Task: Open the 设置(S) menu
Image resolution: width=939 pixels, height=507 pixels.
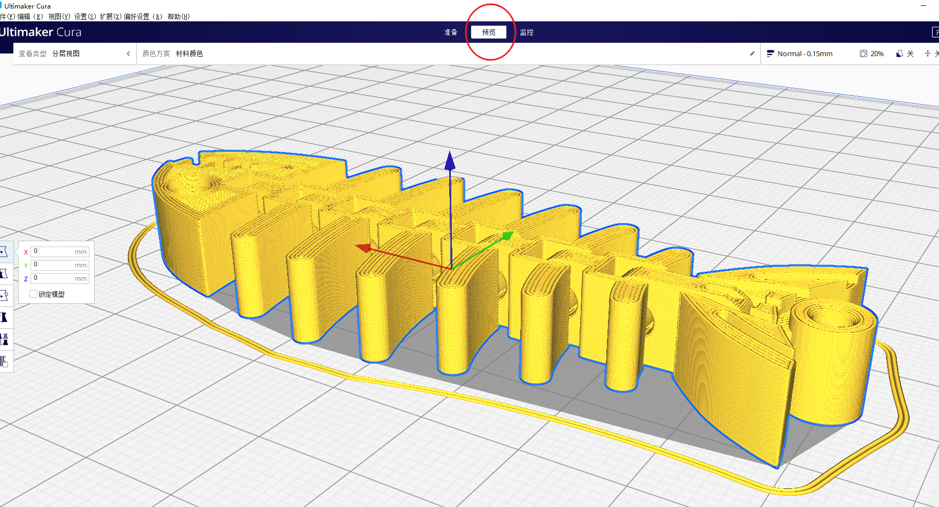Action: [85, 17]
